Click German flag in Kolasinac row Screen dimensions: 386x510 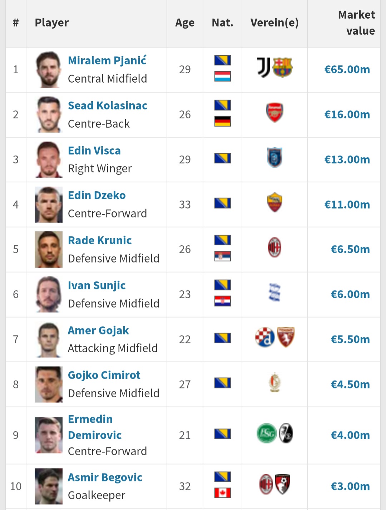point(222,122)
